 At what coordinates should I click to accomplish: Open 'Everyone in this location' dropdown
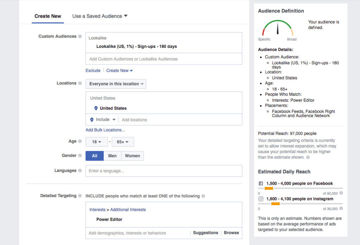(x=116, y=84)
